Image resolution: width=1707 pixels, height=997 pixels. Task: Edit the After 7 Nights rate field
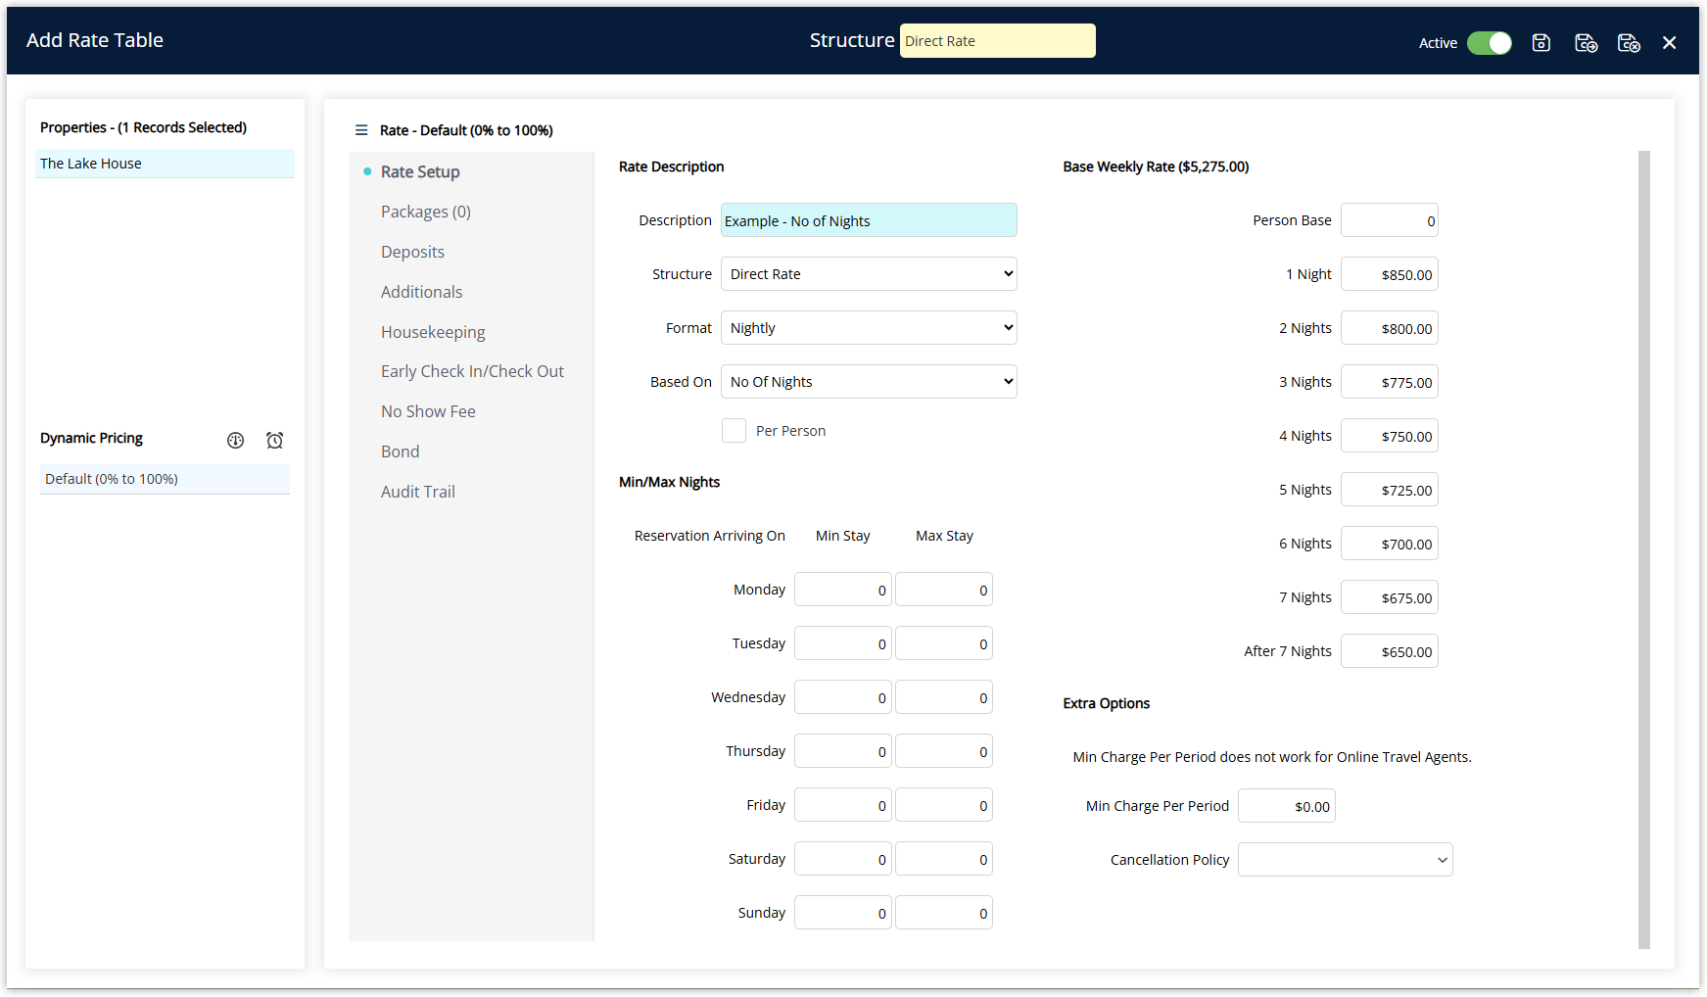point(1390,651)
